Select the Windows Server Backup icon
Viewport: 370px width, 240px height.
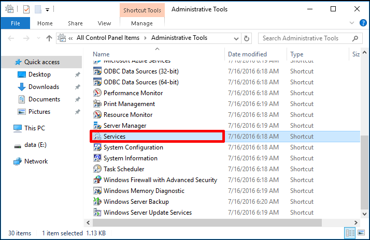pos(97,201)
